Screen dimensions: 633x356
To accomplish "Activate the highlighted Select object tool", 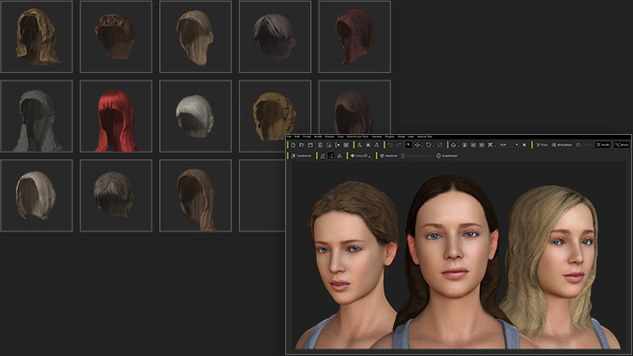I will [x=409, y=144].
